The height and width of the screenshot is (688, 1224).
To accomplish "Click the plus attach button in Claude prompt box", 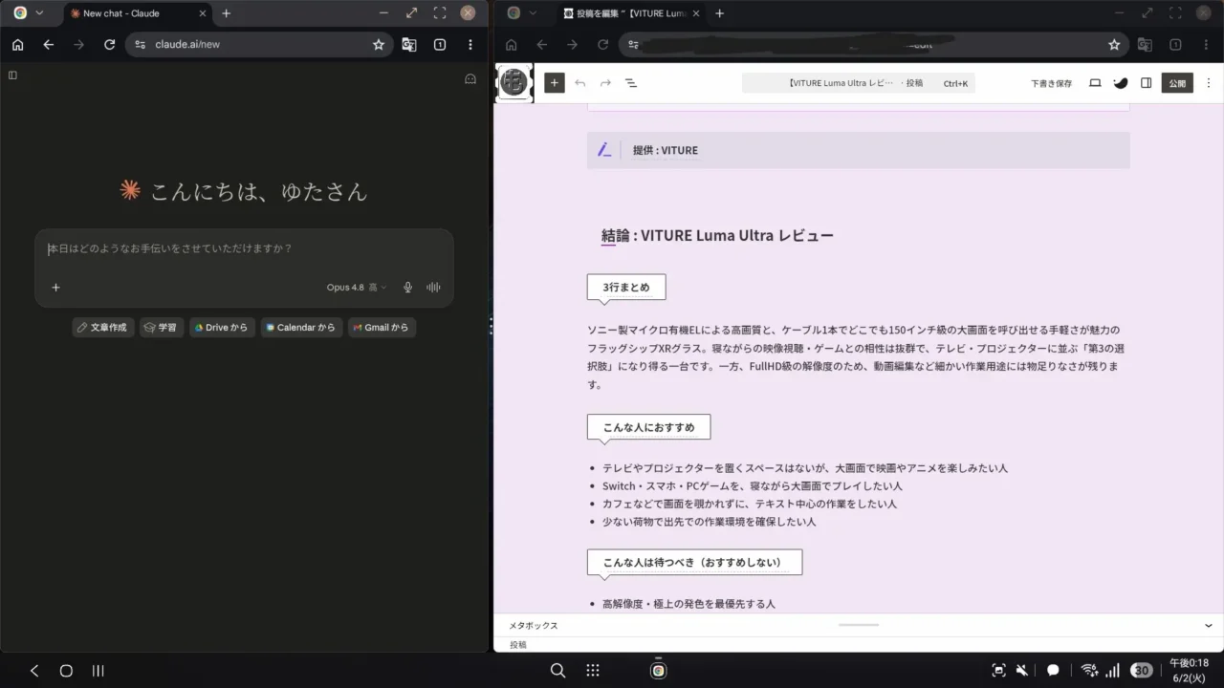I will [x=55, y=288].
